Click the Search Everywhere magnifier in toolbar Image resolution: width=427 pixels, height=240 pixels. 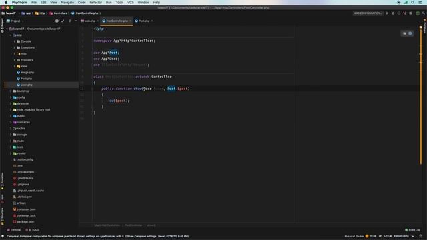pos(424,13)
